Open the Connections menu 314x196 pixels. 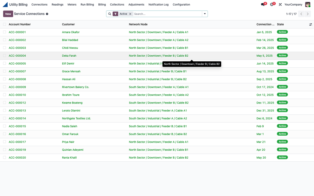pyautogui.click(x=40, y=4)
